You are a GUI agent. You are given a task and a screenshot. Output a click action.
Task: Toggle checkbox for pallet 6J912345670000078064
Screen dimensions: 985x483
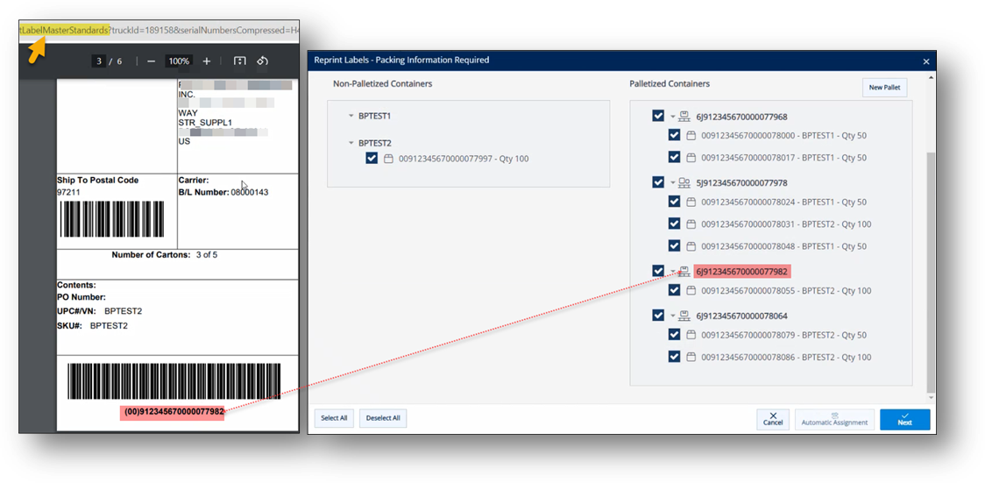point(658,316)
